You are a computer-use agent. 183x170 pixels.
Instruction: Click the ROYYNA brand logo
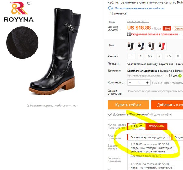pyautogui.click(x=19, y=12)
